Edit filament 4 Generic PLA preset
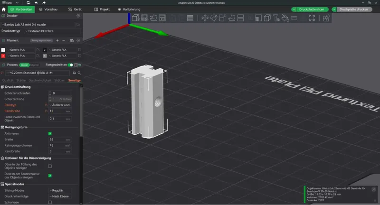Image resolution: width=380 pixels, height=205 pixels. coord(79,56)
